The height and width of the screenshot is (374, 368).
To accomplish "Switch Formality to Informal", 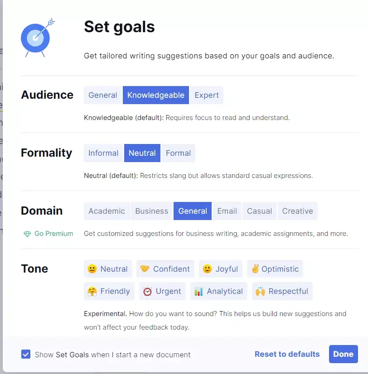I will tap(103, 153).
